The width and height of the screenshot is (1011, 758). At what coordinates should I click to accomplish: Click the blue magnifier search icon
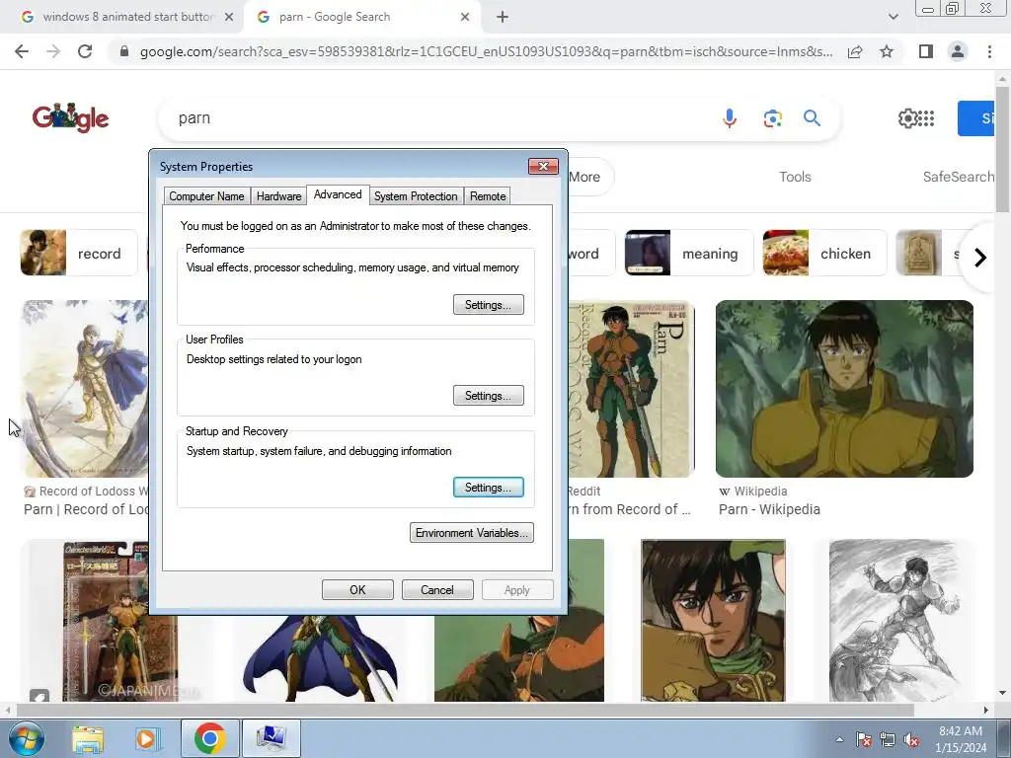[812, 118]
